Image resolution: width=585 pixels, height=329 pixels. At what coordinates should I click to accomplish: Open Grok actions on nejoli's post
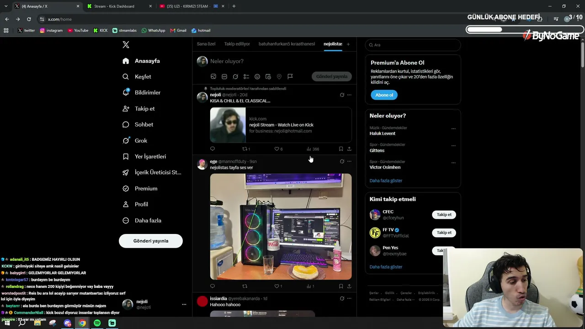pyautogui.click(x=342, y=95)
